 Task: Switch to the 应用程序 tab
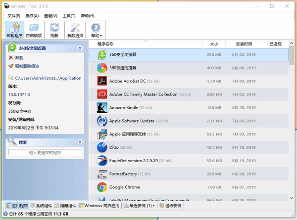point(17,206)
